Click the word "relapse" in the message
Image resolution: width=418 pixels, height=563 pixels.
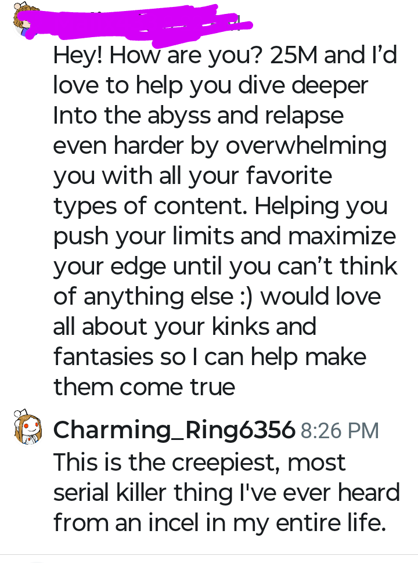point(304,116)
